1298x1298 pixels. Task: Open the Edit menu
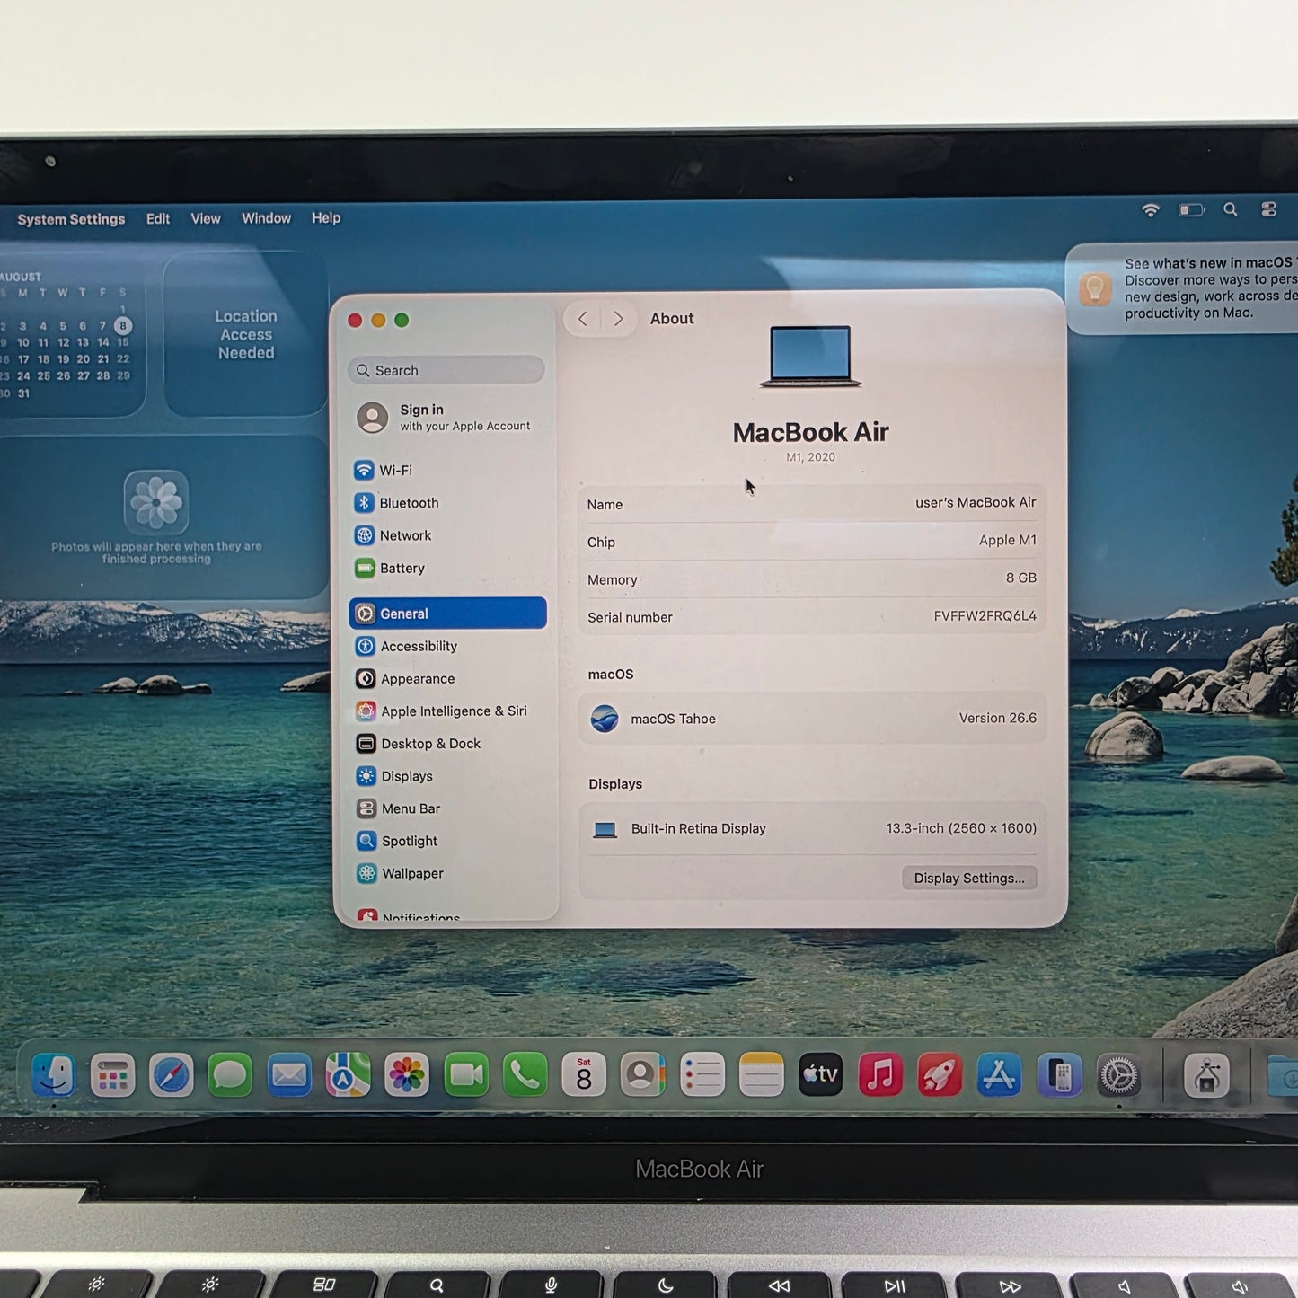158,218
